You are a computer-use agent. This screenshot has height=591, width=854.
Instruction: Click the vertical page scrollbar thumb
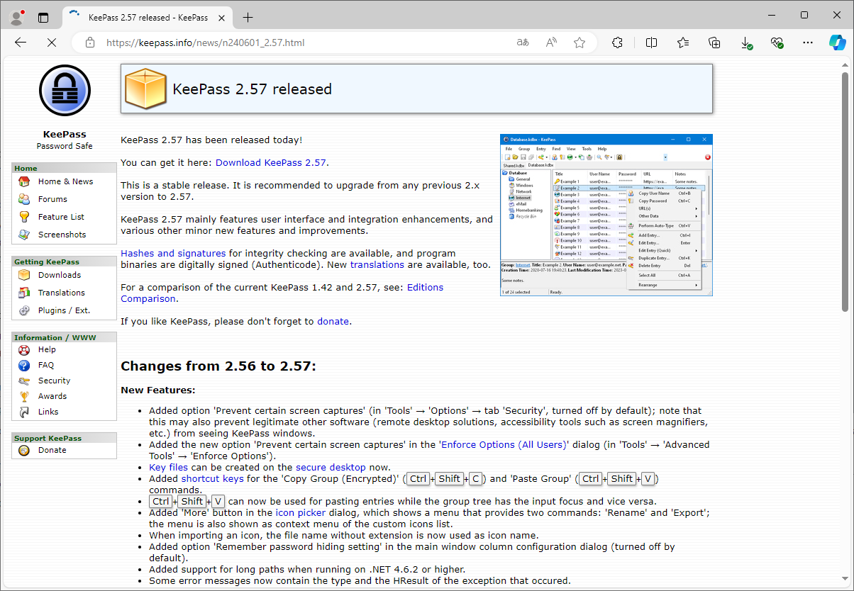[845, 191]
